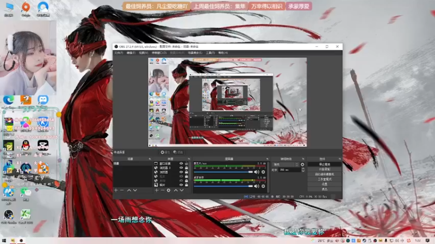Open source properties gear in sources toolbar
Screen dimensions: 435x244
pos(169,190)
